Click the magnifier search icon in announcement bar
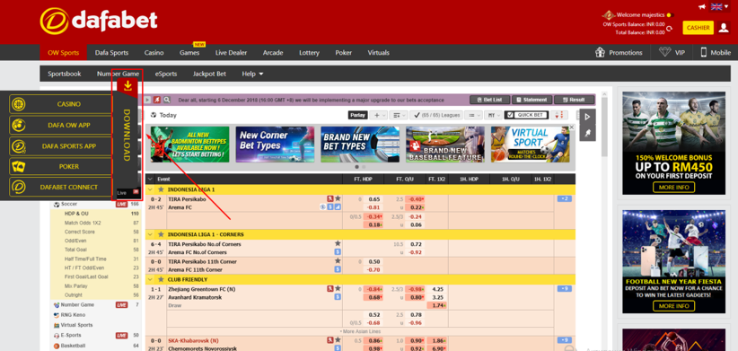 167,100
